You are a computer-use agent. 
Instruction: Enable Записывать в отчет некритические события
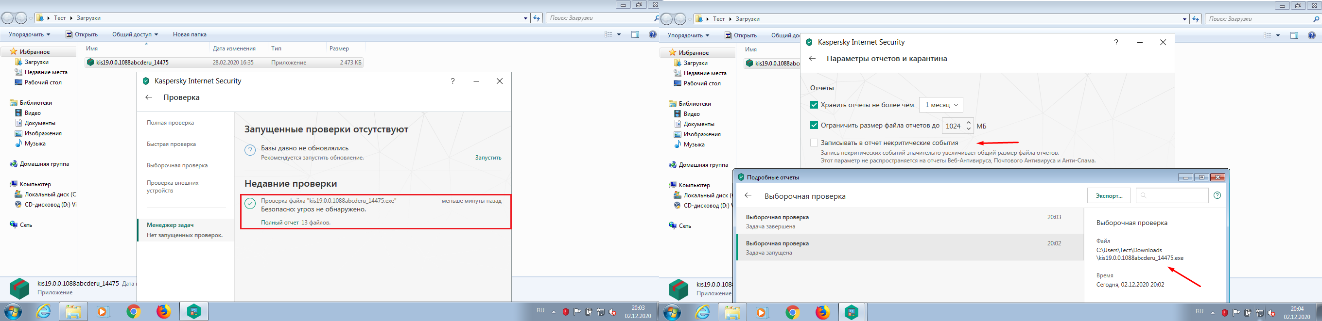point(814,143)
